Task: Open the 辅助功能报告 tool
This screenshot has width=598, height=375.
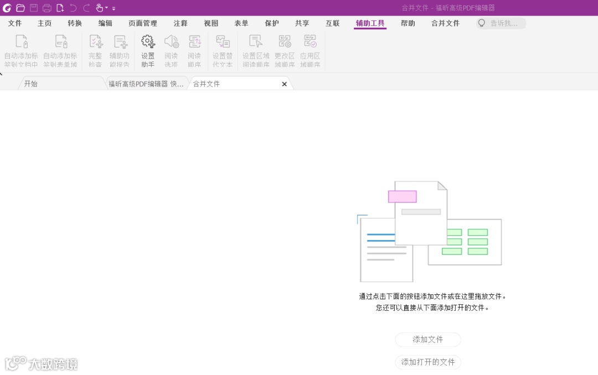Action: pos(120,51)
